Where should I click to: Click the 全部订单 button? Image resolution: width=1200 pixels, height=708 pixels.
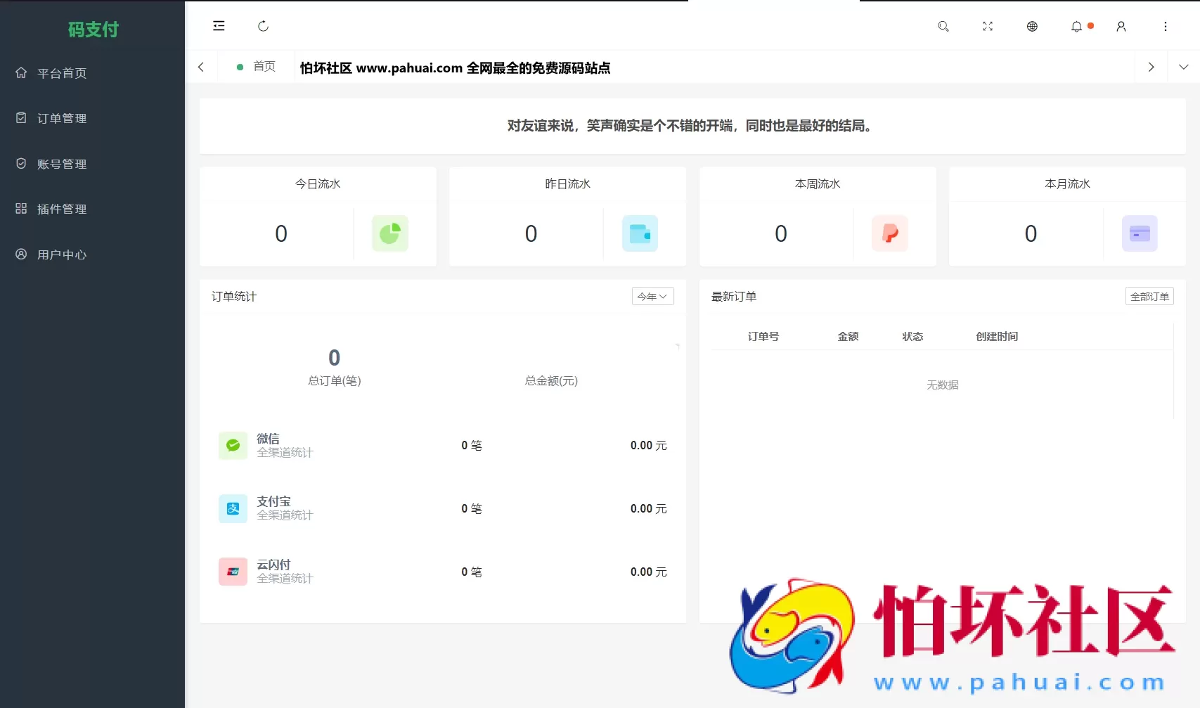pos(1149,296)
